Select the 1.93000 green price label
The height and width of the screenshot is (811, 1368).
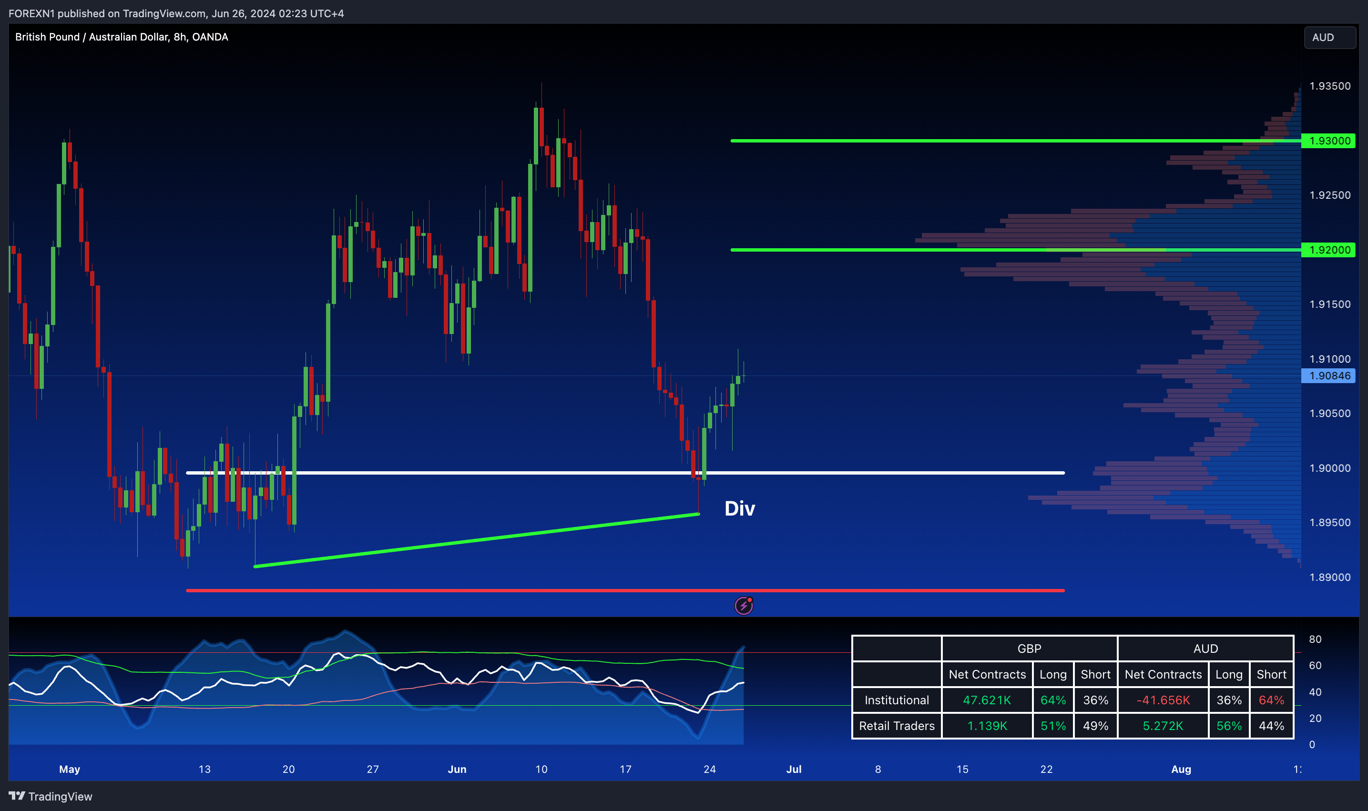pyautogui.click(x=1329, y=141)
